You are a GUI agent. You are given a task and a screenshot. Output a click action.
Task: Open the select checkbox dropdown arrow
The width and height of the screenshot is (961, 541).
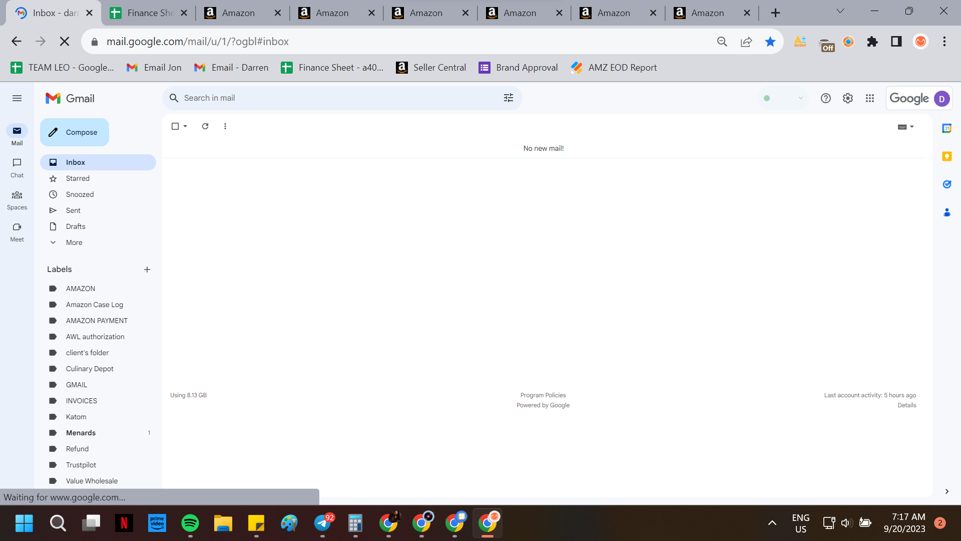coord(185,126)
